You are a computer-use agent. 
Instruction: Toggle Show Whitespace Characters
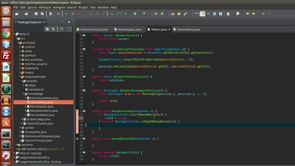pos(221,14)
